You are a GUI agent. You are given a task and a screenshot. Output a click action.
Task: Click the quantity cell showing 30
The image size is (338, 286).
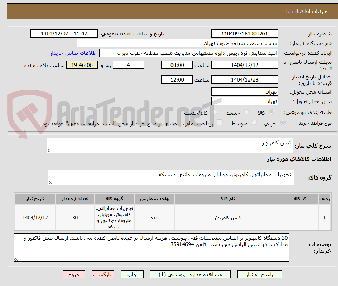(75, 218)
